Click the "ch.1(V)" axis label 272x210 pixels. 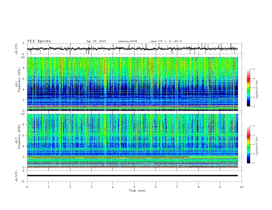coord(16,49)
